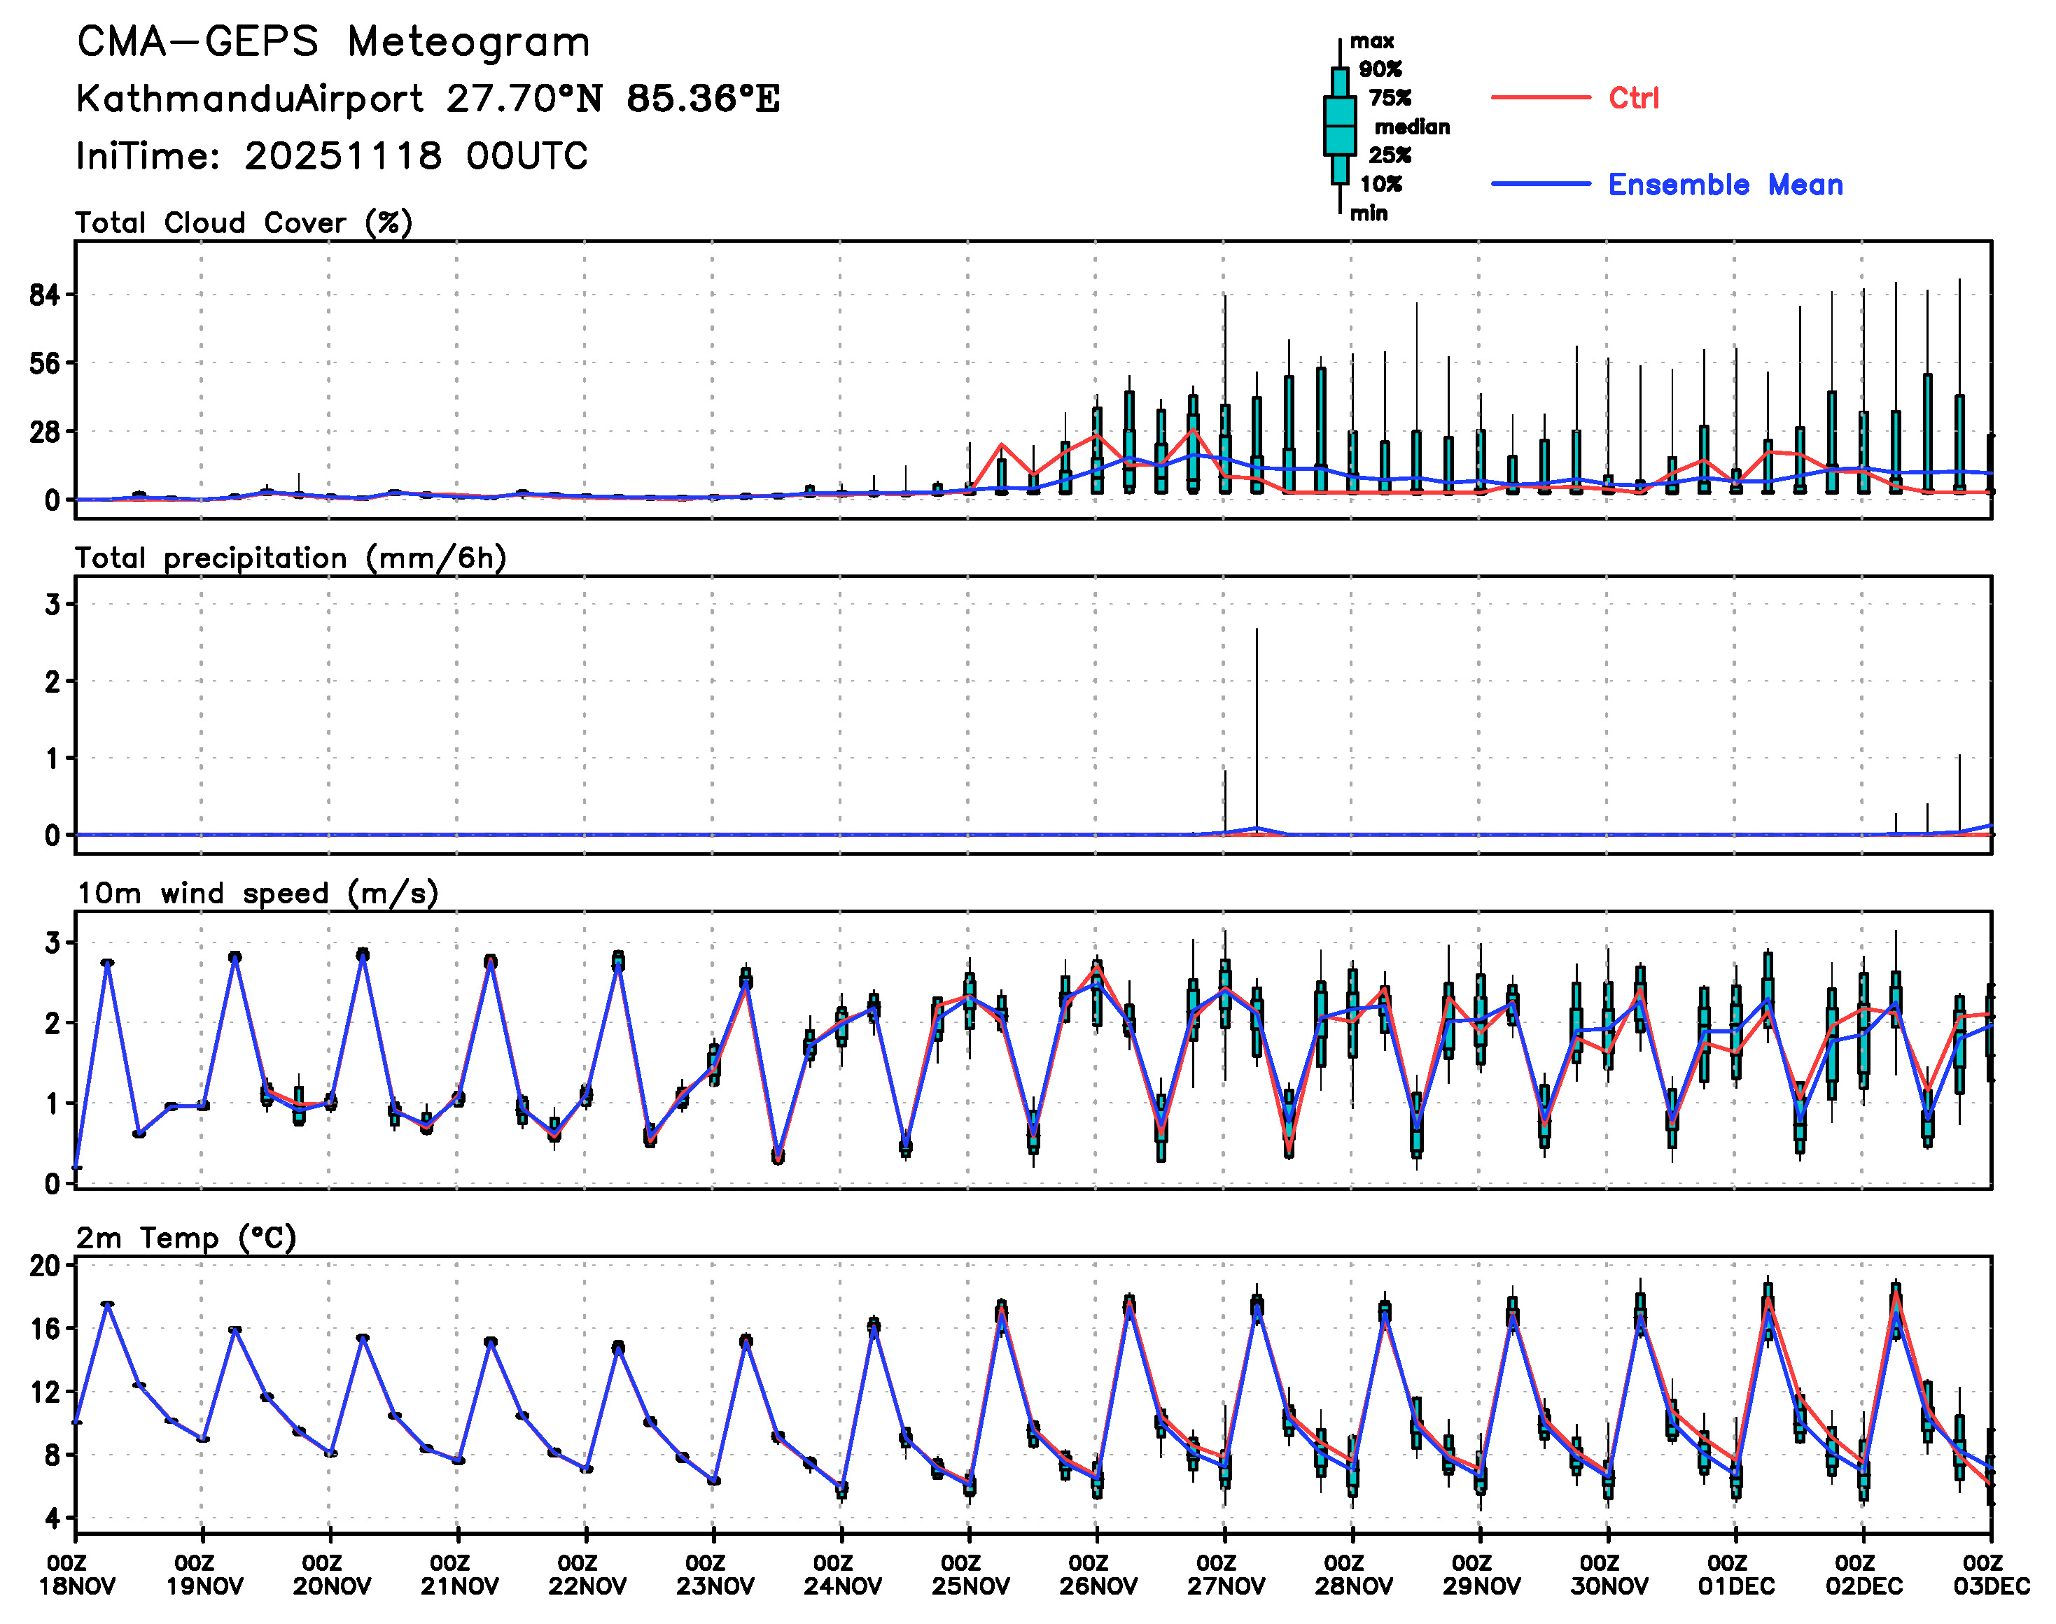
Task: Click the box-plot legend icon
Action: [x=1340, y=125]
